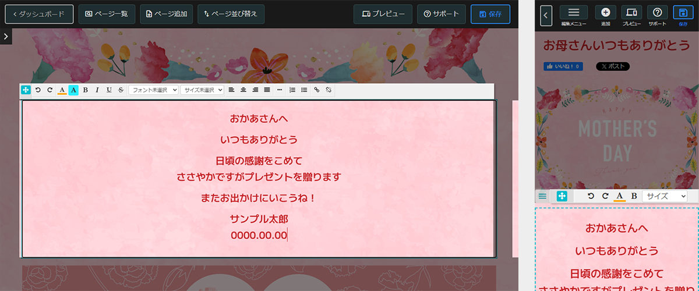Click the move handle icon on main editor toolbar
This screenshot has height=291, width=699.
point(26,90)
